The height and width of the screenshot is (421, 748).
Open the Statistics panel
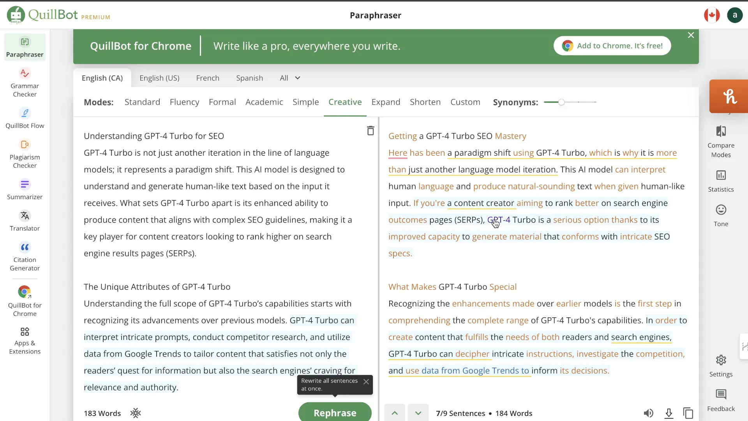[721, 181]
